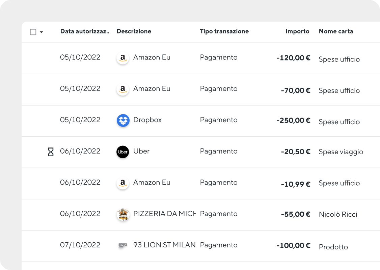Click the card icon next to 93 LION ST MILAN
The height and width of the screenshot is (270, 380).
click(123, 245)
